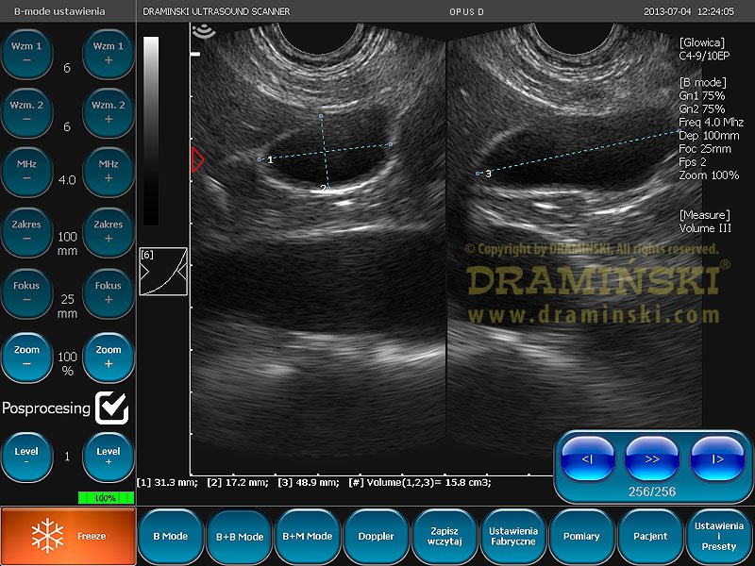This screenshot has width=755, height=566.
Task: Click the [2] 17.2 mm measurement
Action: [238, 482]
